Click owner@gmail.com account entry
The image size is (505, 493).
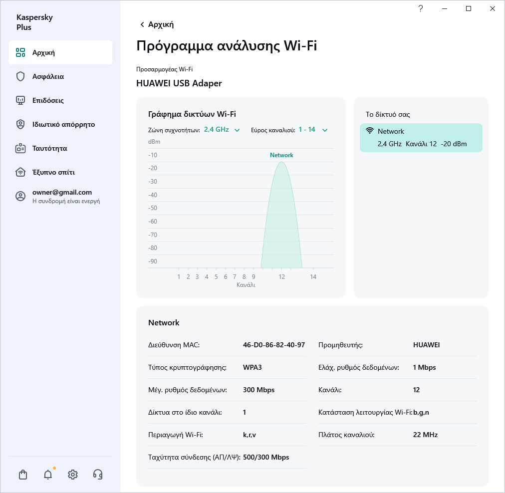point(62,193)
